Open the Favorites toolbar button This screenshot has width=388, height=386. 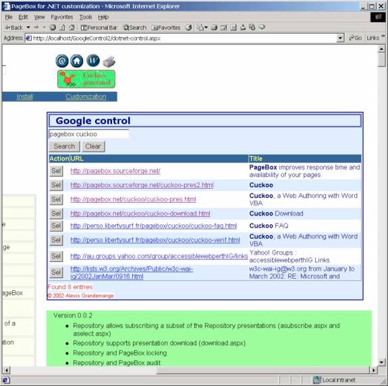pyautogui.click(x=166, y=28)
